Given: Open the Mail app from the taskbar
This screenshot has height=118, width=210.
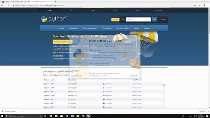Looking at the screenshot, I should click(x=62, y=116).
